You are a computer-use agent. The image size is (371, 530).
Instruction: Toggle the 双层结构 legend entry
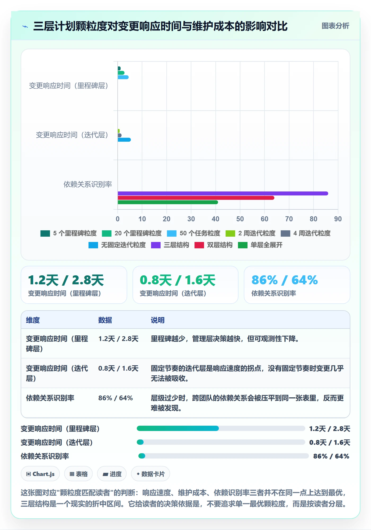pyautogui.click(x=214, y=245)
